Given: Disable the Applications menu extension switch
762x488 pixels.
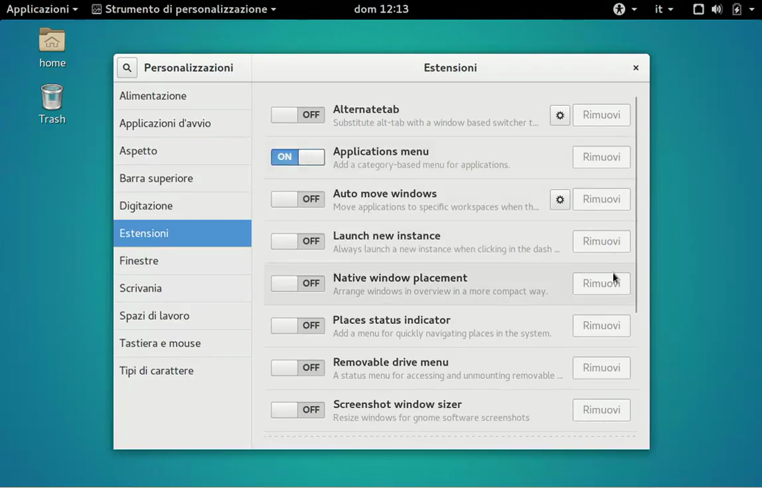Looking at the screenshot, I should click(298, 157).
